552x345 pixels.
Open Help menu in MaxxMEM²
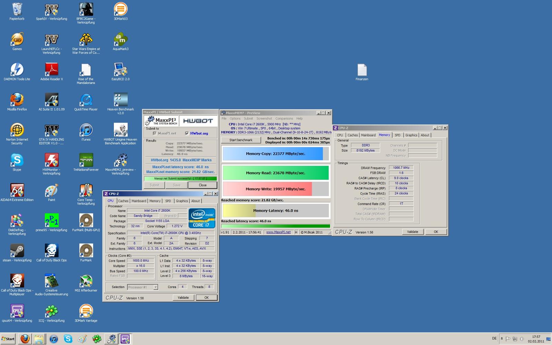299,118
